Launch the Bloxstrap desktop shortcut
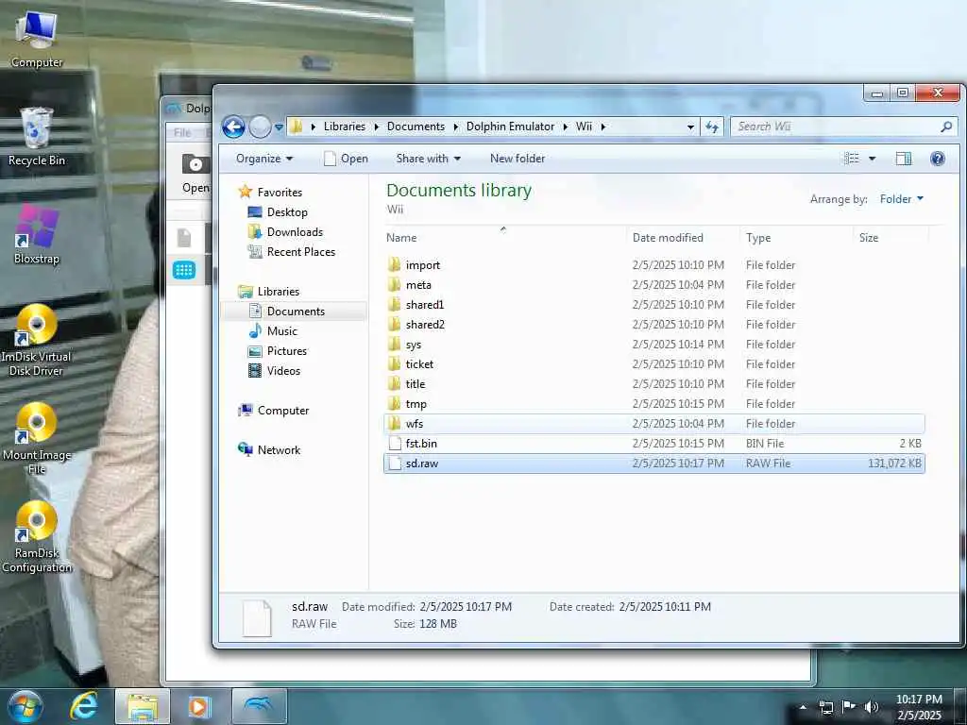Viewport: 967px width, 725px height. (x=37, y=235)
